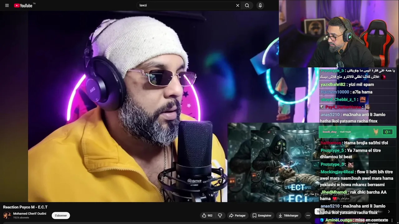399x224 pixels.
Task: Open Mohamed Cherif Oudini channel avatar
Action: pyautogui.click(x=7, y=215)
